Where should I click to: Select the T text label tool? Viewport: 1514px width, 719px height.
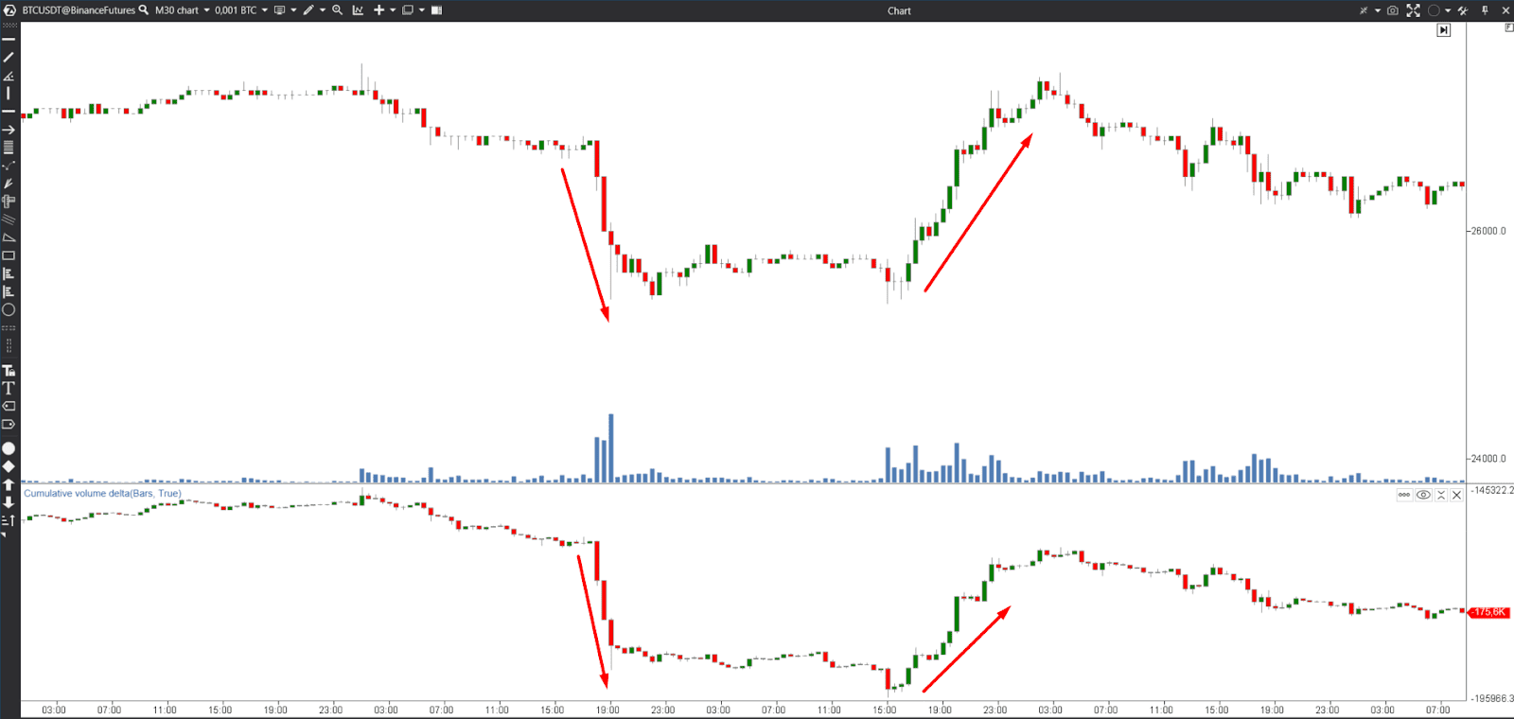click(9, 388)
